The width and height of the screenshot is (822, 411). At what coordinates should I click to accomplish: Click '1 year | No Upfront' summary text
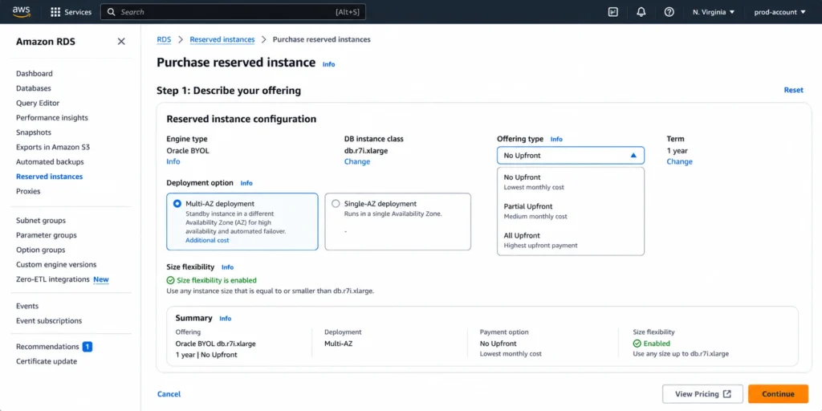[206, 355]
